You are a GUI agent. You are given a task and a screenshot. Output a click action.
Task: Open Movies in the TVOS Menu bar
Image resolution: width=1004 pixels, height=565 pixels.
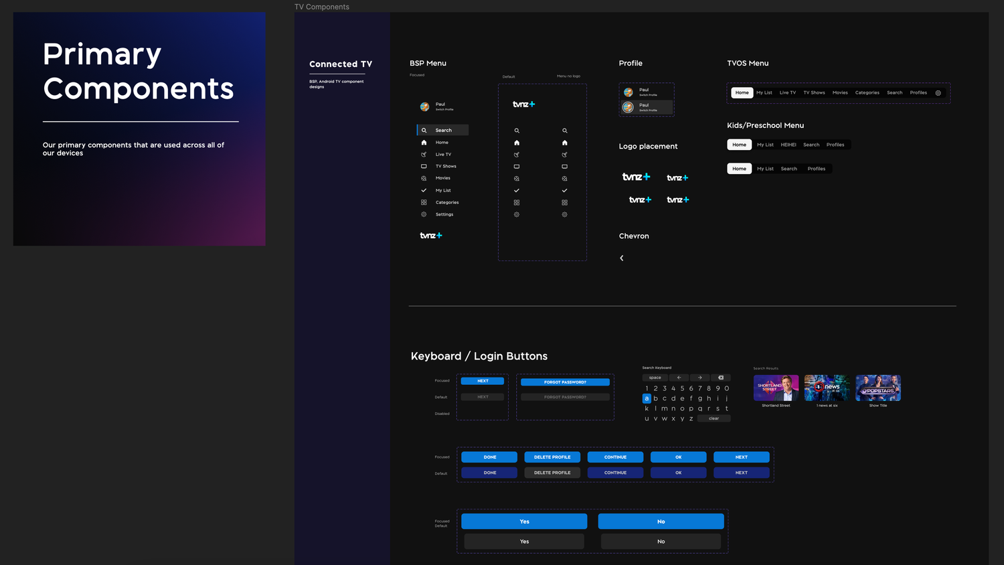click(839, 93)
